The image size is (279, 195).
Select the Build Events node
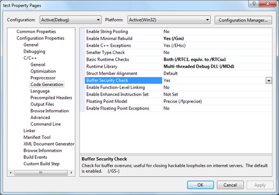point(35,157)
